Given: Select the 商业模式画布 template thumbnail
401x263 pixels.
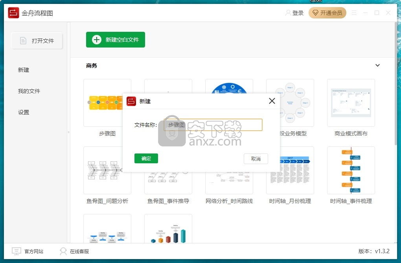Looking at the screenshot, I should pyautogui.click(x=351, y=102).
